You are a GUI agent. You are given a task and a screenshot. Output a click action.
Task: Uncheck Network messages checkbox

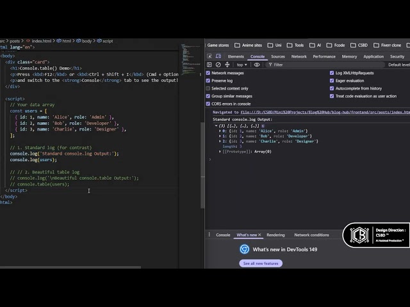coord(208,73)
